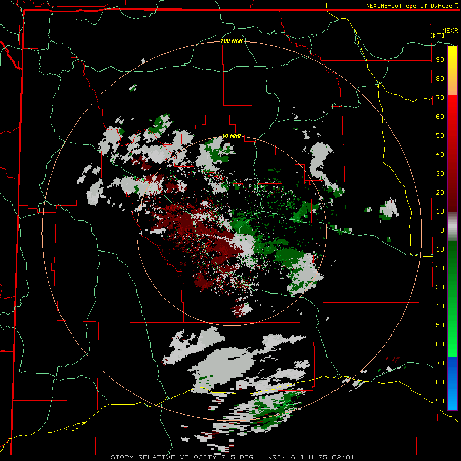Click the yellow top segment of color bar
Viewport: 461px width, 461px height.
(x=452, y=70)
